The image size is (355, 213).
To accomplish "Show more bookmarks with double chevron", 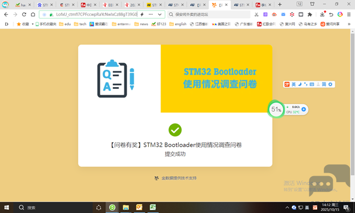I will (349, 24).
